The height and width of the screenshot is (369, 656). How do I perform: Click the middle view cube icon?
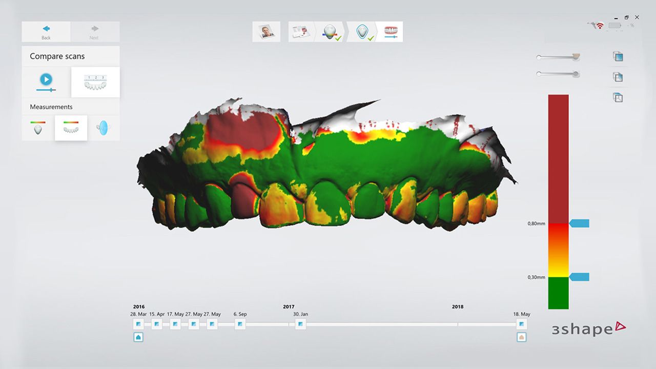(618, 77)
